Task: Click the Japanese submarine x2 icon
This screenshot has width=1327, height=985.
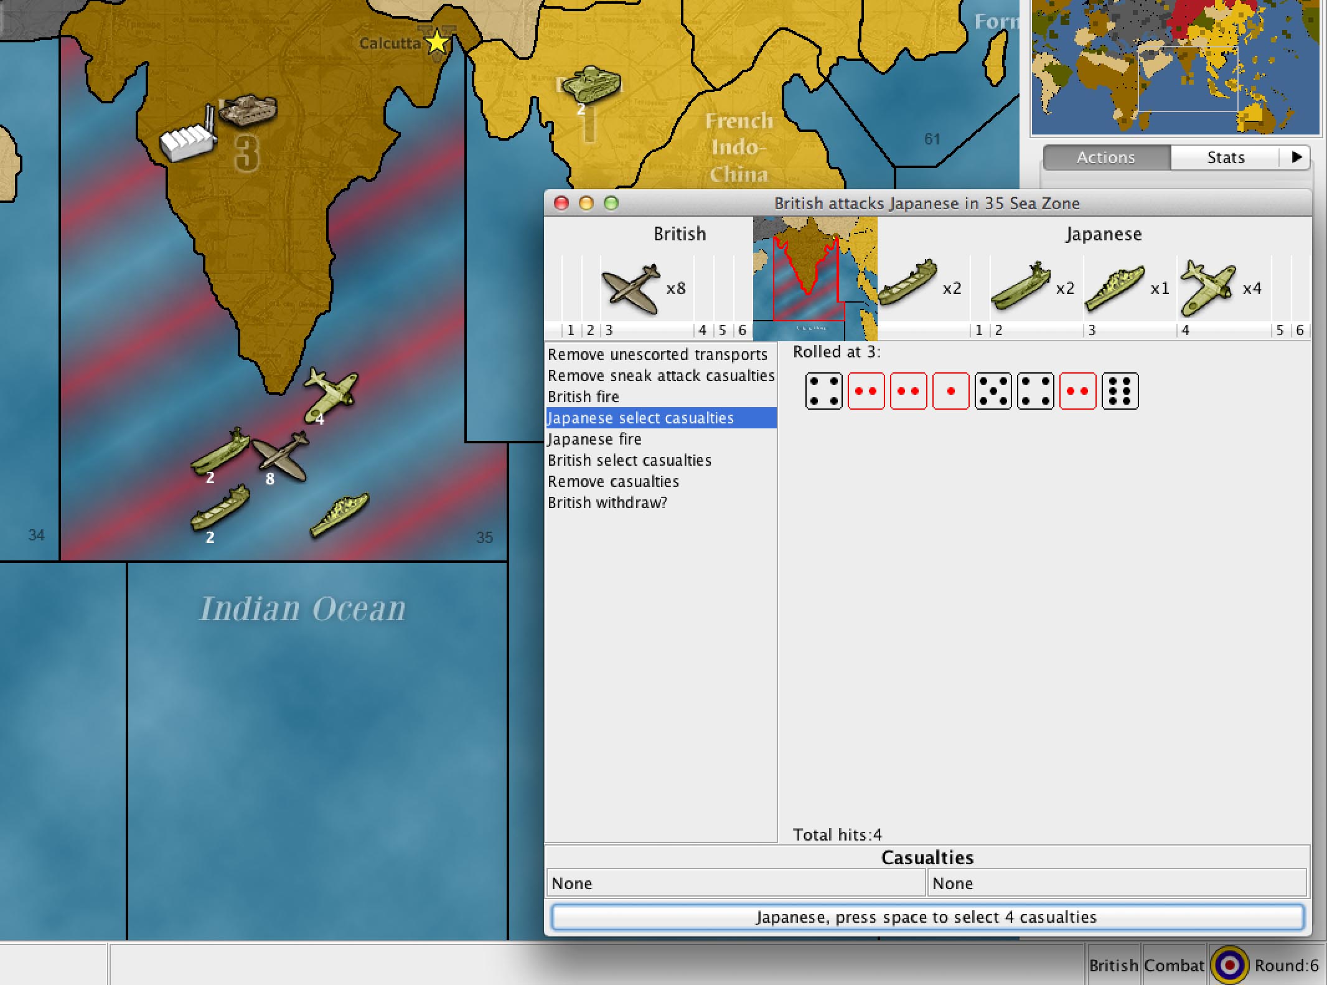Action: (x=1021, y=286)
